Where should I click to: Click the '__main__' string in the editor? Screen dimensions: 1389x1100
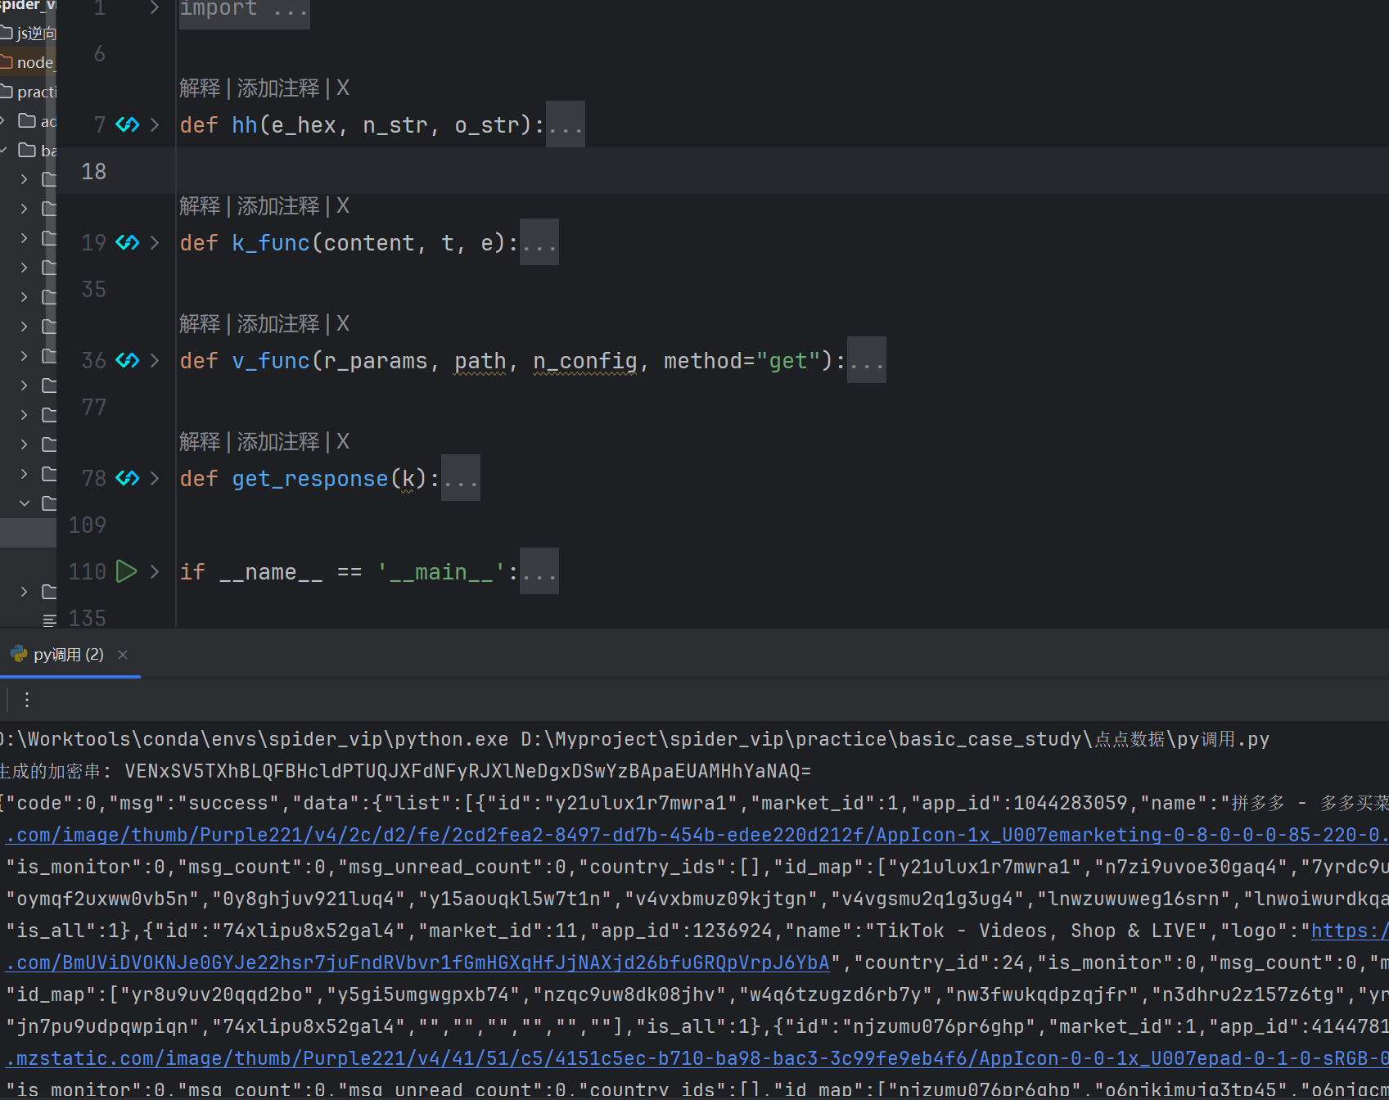click(x=441, y=571)
